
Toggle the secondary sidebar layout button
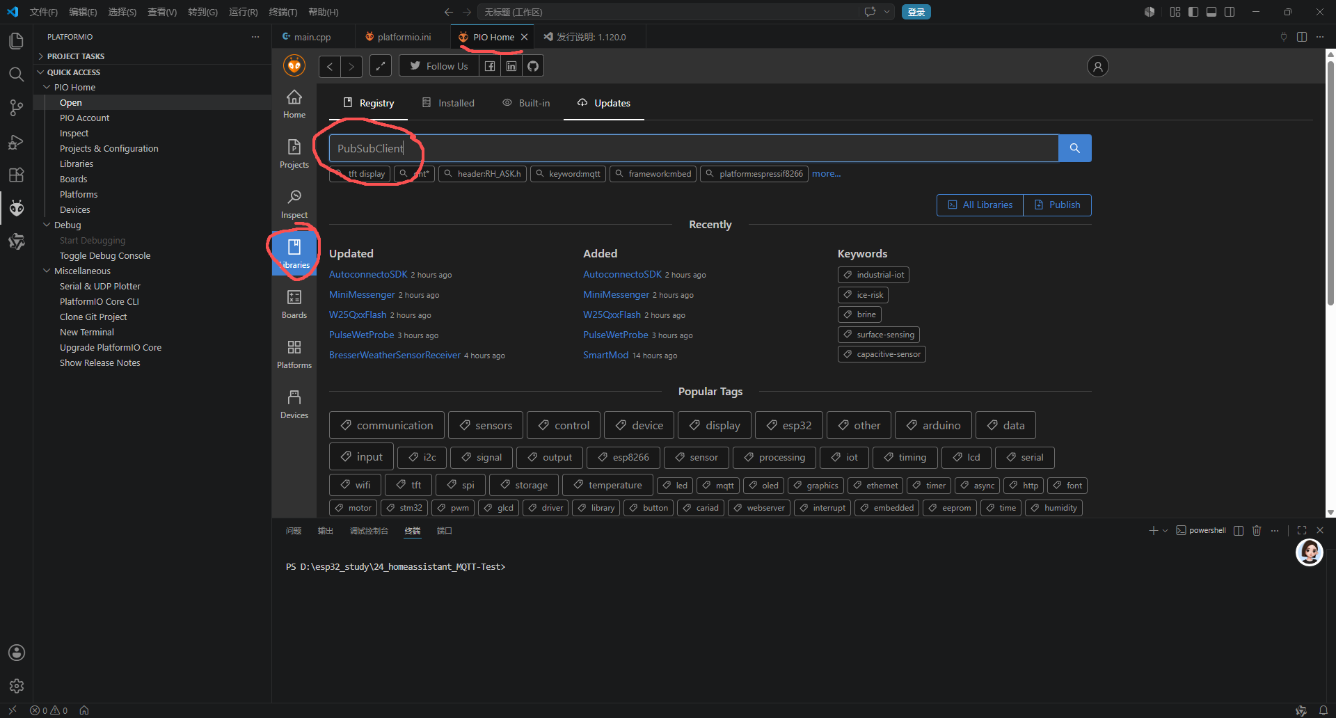(x=1230, y=12)
